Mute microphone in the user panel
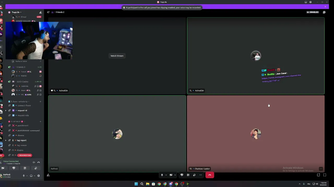Image resolution: width=334 pixels, height=187 pixels. 24,176
